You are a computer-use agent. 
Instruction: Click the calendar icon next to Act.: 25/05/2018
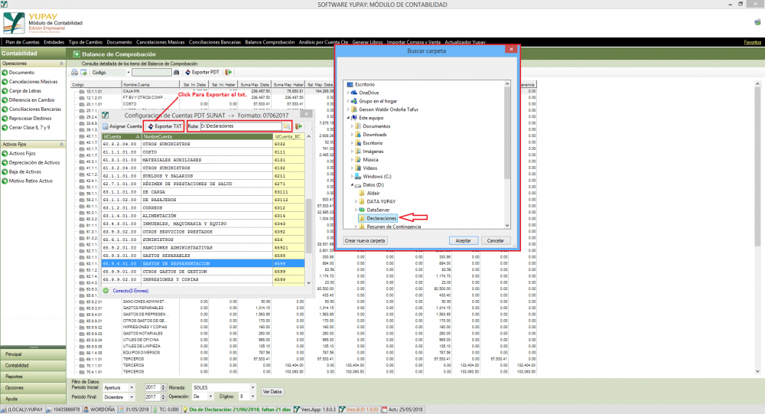385,409
